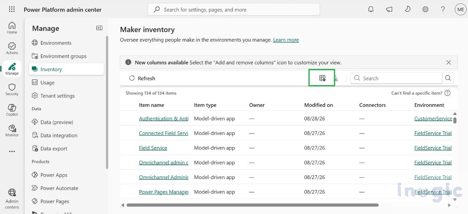Open Data (preview) menu item
468x214 pixels.
pos(67,122)
